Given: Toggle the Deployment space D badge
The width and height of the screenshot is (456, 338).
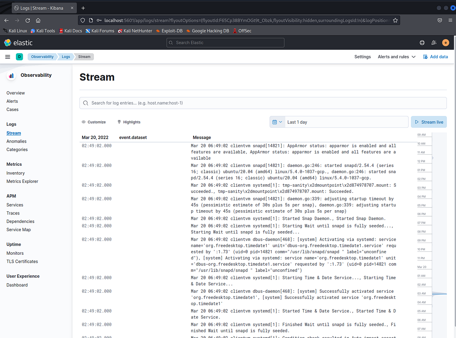Looking at the screenshot, I should click(19, 56).
